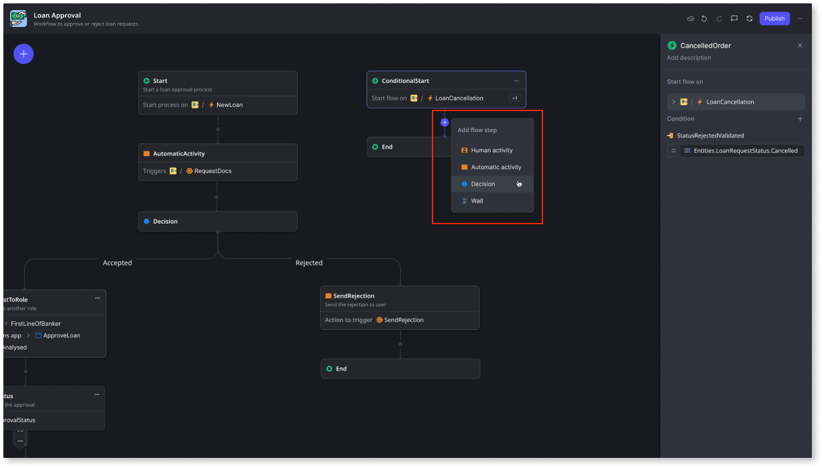Click the sync/refresh icon beside Publish
Image resolution: width=822 pixels, height=468 pixels.
pos(749,18)
